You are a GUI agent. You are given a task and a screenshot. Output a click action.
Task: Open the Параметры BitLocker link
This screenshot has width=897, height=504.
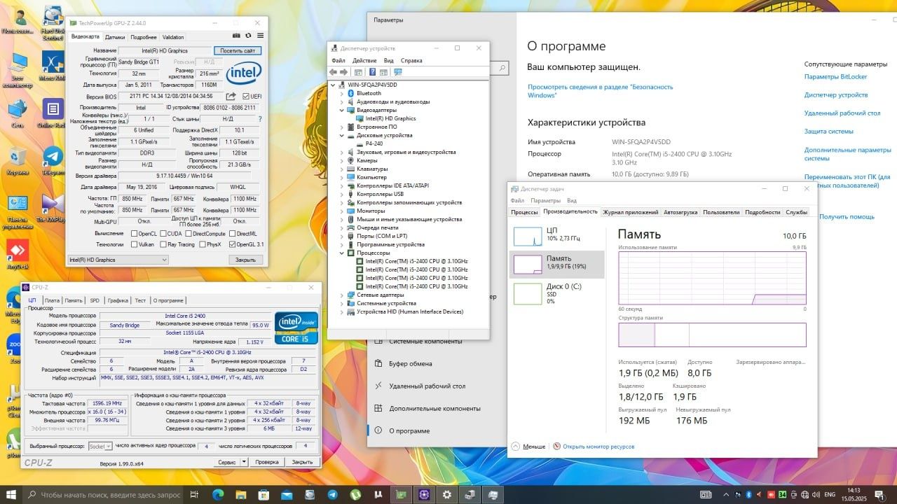835,76
